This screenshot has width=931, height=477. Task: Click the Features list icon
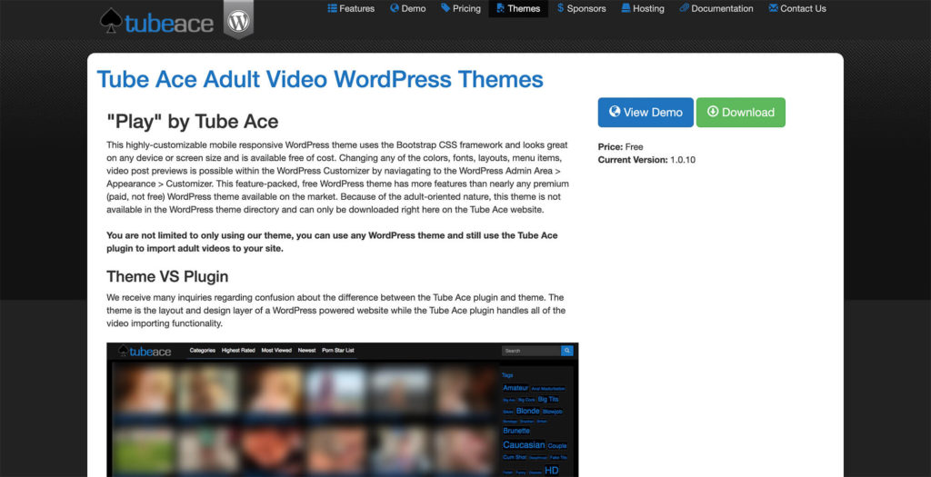click(x=332, y=8)
